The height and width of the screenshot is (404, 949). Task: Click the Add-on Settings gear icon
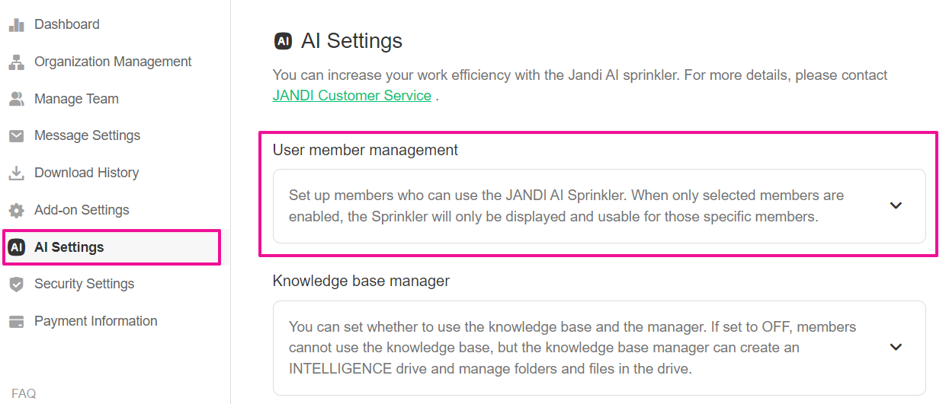[16, 210]
